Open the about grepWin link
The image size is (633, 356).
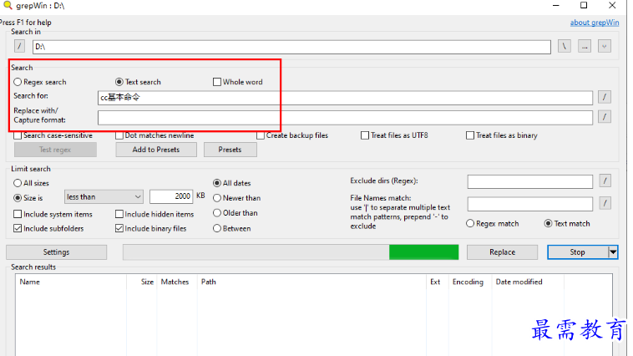coord(595,23)
